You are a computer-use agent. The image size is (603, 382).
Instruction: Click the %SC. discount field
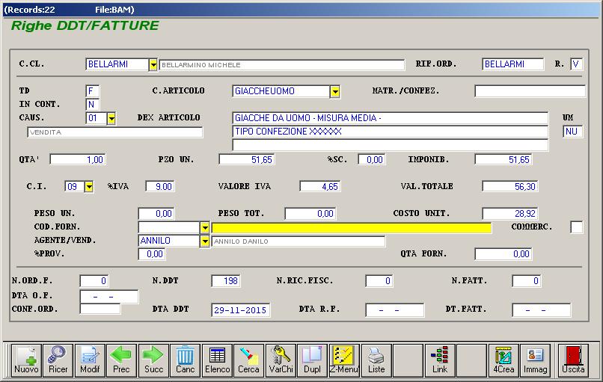point(372,159)
